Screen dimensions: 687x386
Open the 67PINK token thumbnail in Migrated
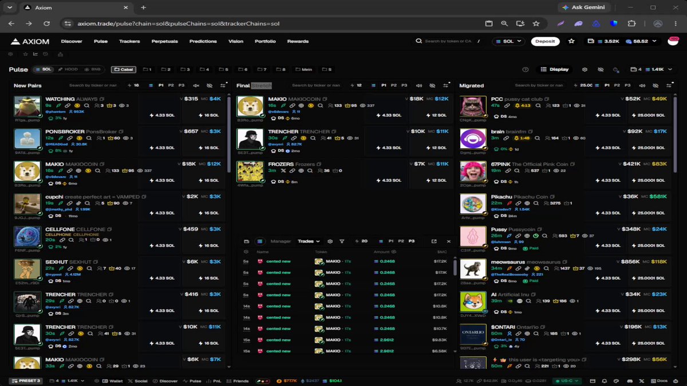point(473,172)
